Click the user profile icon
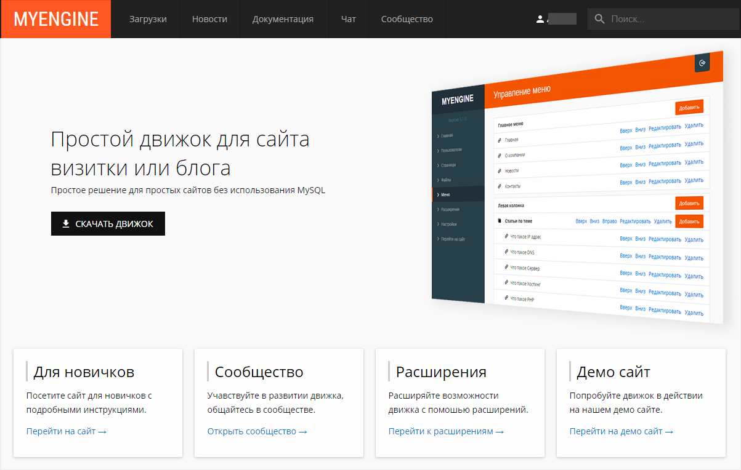741x470 pixels. pos(540,19)
